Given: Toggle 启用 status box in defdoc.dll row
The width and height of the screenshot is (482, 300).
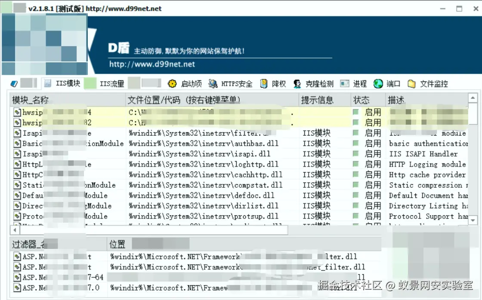Looking at the screenshot, I should (355, 196).
